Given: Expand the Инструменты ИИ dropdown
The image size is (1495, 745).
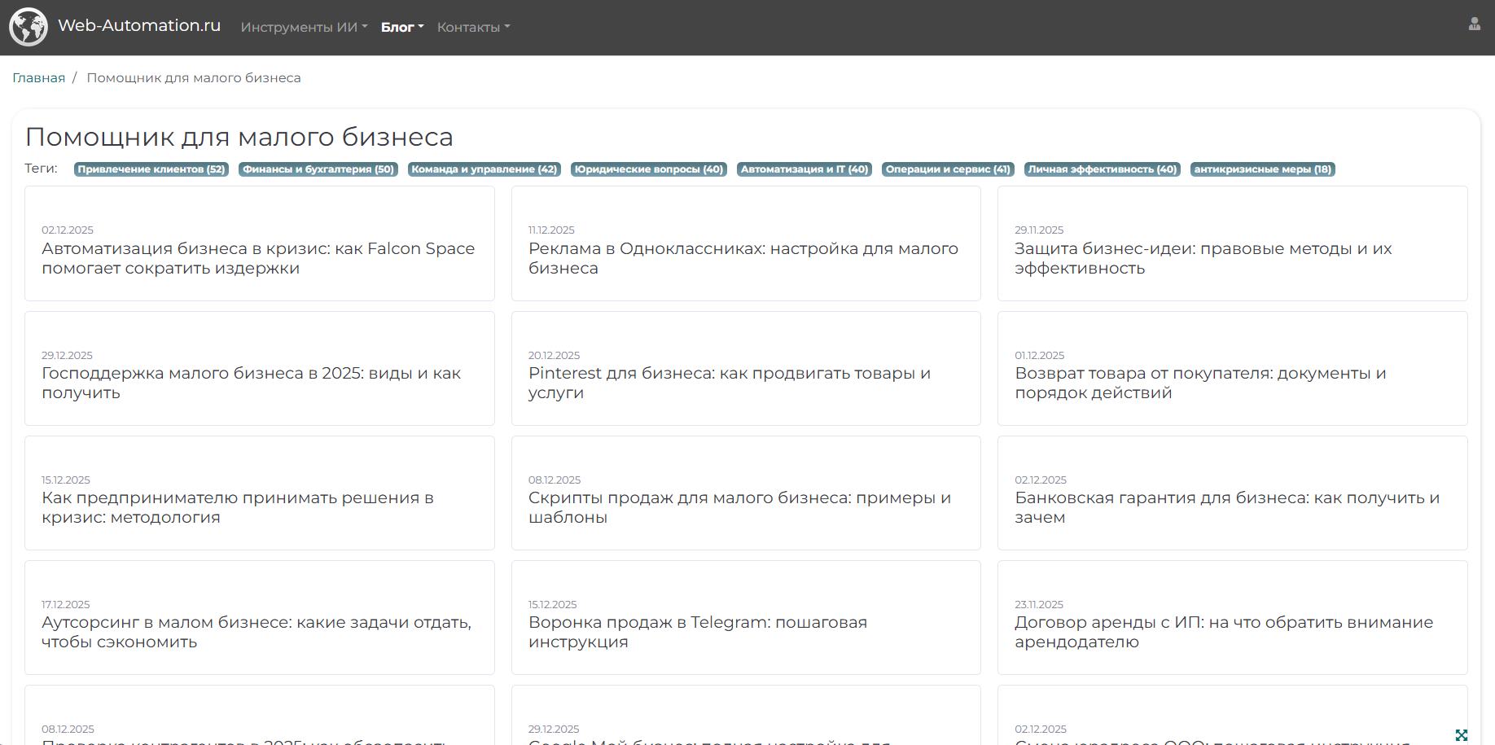Looking at the screenshot, I should coord(304,27).
